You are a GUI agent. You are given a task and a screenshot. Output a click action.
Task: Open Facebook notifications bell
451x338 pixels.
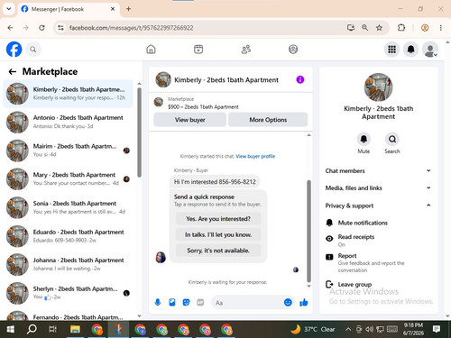(x=411, y=50)
